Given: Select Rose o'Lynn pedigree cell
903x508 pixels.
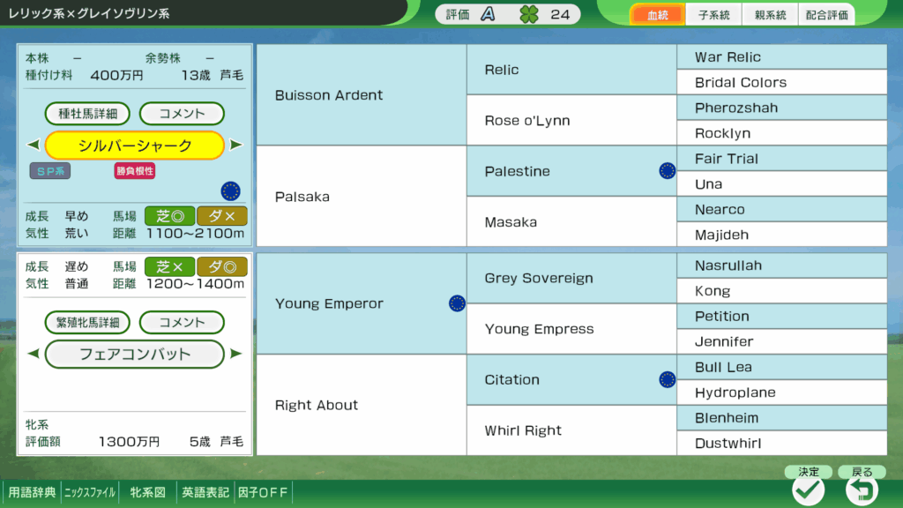Looking at the screenshot, I should click(x=571, y=120).
